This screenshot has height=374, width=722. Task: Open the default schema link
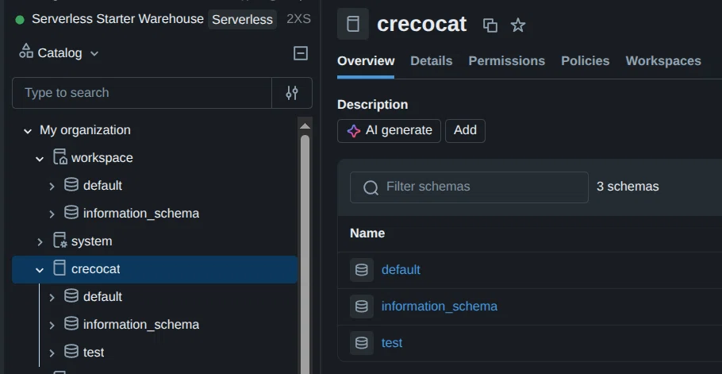[401, 270]
